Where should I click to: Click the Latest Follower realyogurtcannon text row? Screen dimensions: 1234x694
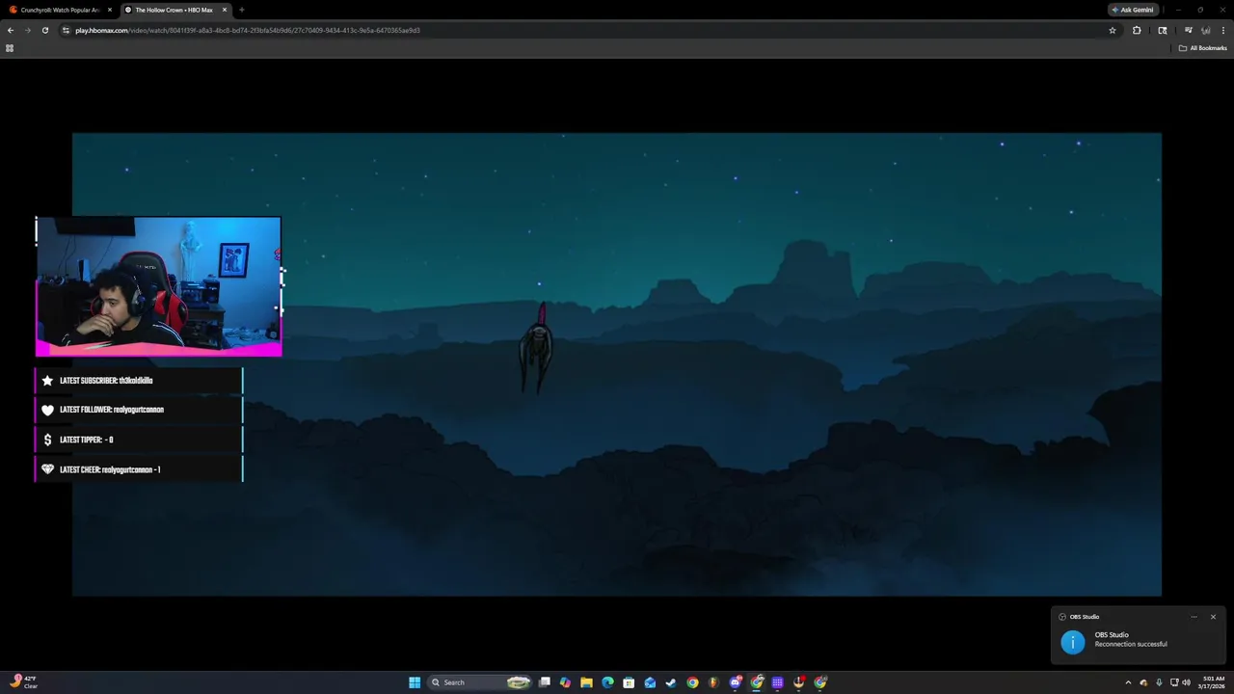pyautogui.click(x=139, y=410)
